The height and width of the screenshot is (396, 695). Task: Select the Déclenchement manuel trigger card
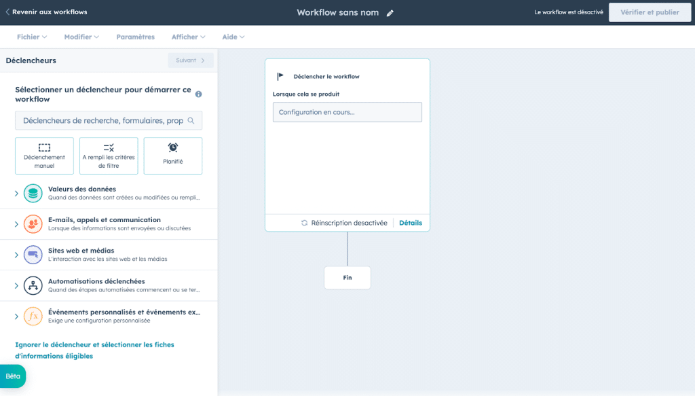point(44,156)
